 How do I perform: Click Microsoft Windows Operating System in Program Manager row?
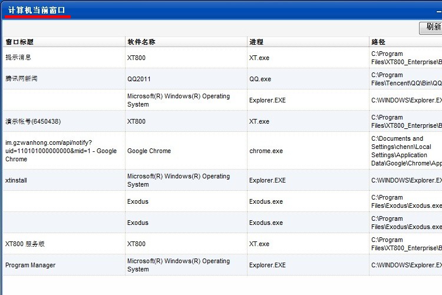pos(186,265)
